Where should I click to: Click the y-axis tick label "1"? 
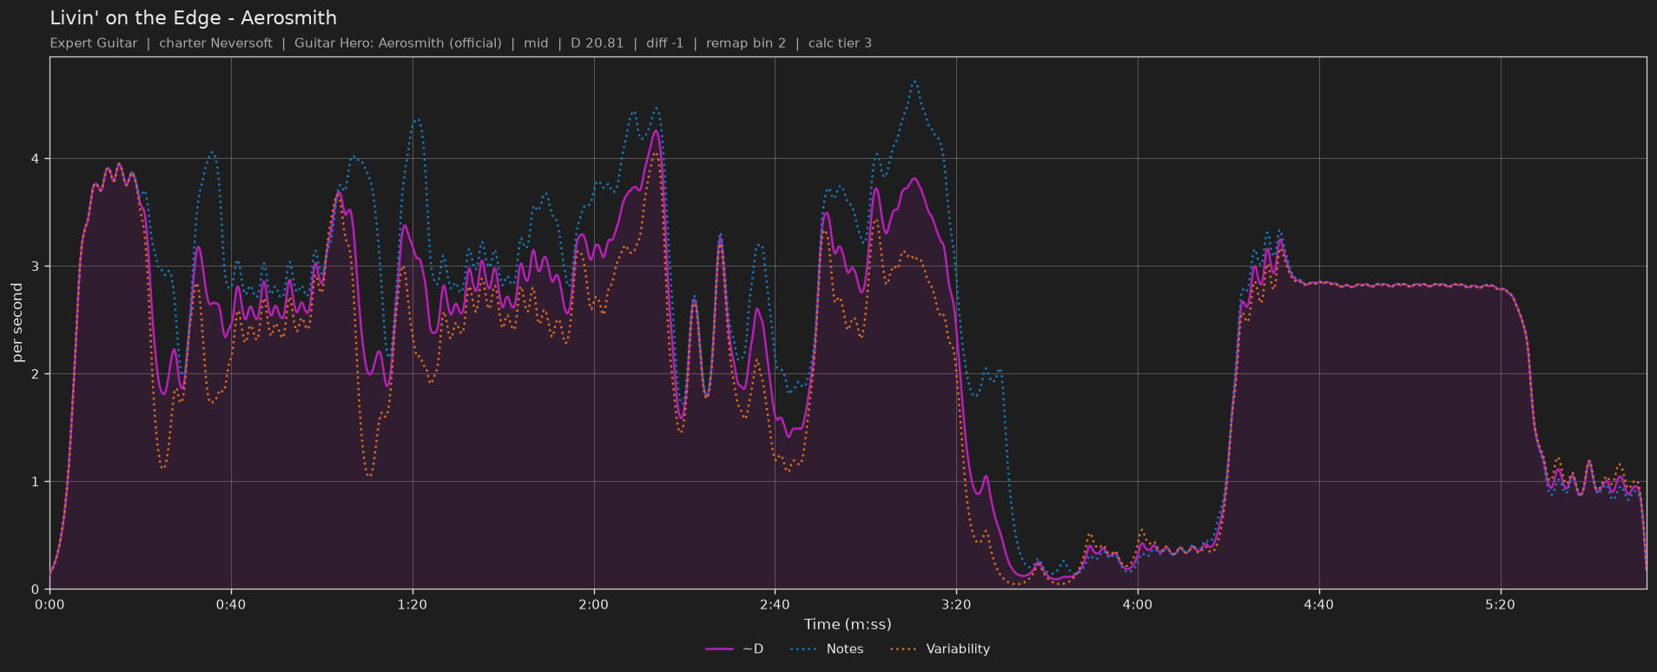click(36, 482)
